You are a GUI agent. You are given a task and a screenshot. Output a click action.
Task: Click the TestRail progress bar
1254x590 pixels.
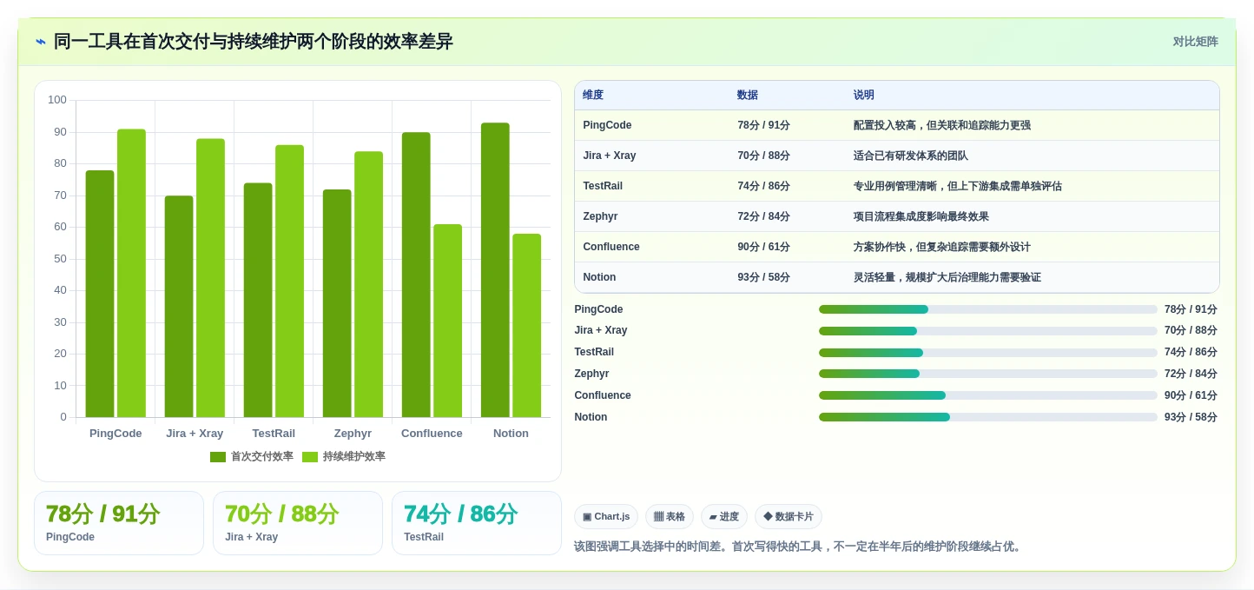988,353
